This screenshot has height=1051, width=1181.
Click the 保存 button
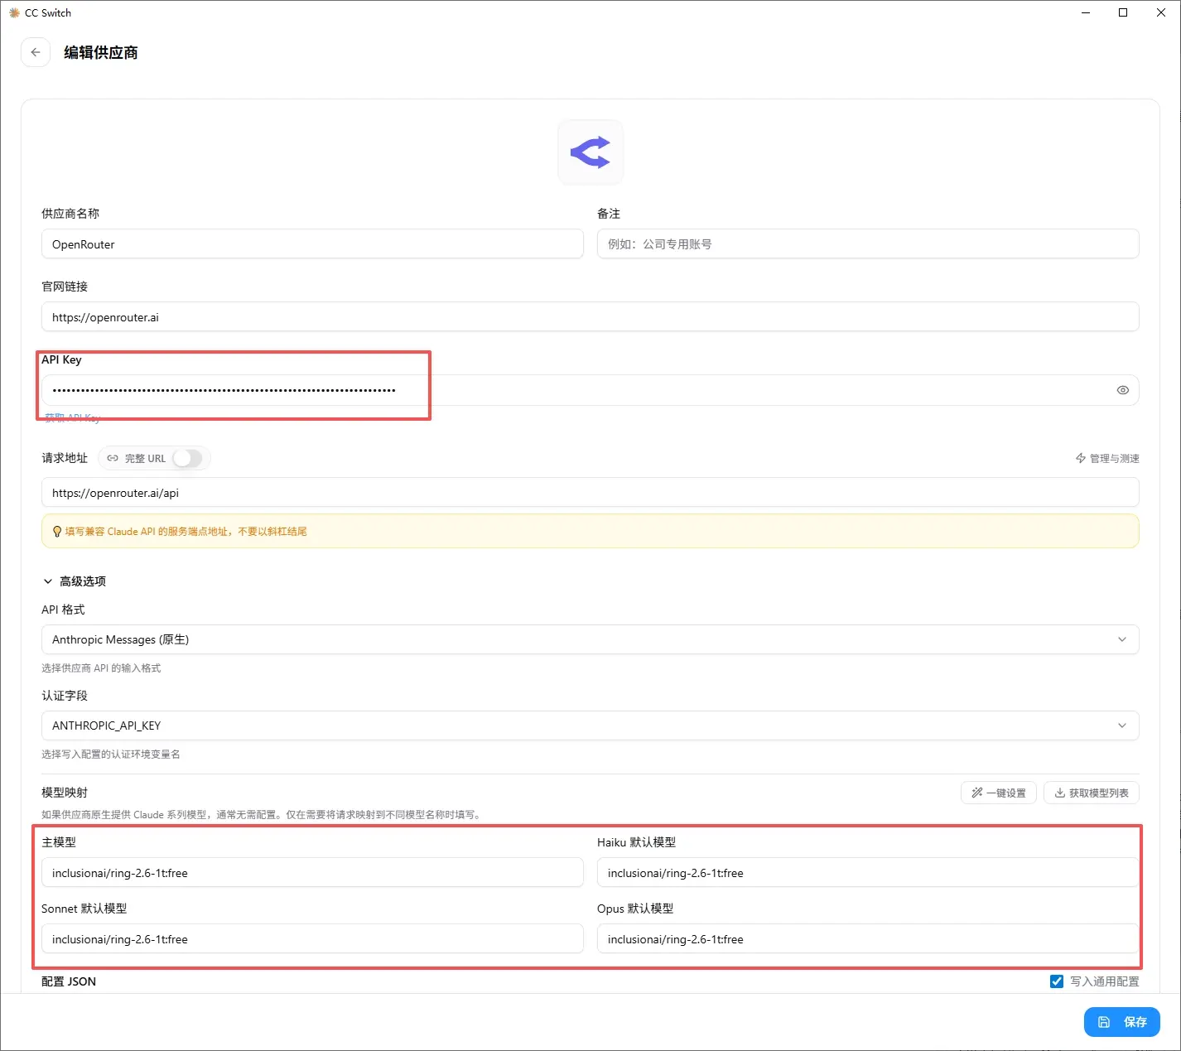(1122, 1022)
